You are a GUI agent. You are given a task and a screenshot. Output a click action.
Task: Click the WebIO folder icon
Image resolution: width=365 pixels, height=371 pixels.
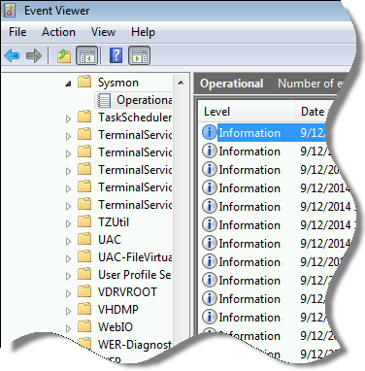[x=84, y=326]
